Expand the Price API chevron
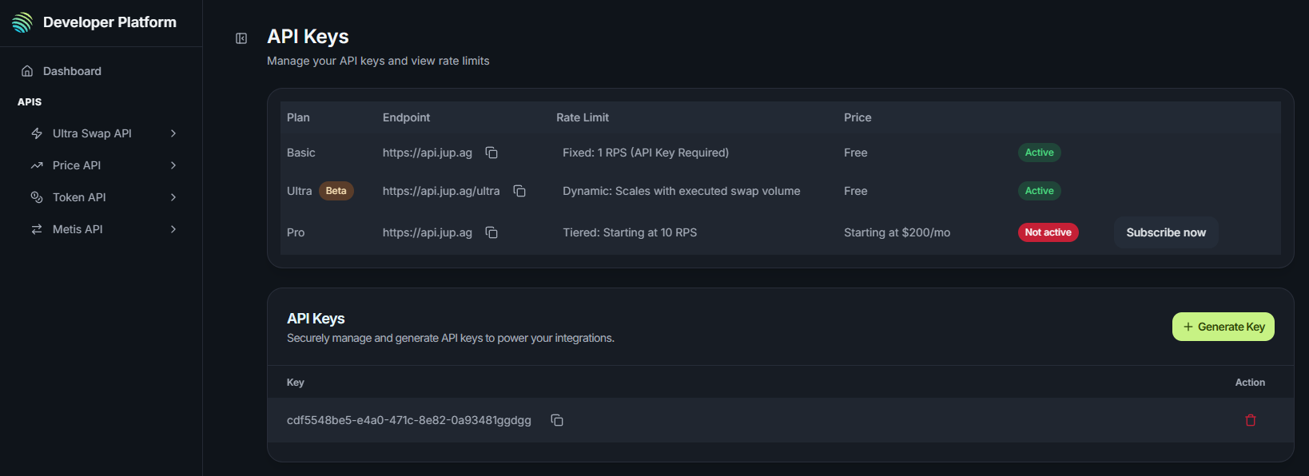The image size is (1309, 476). 173,165
